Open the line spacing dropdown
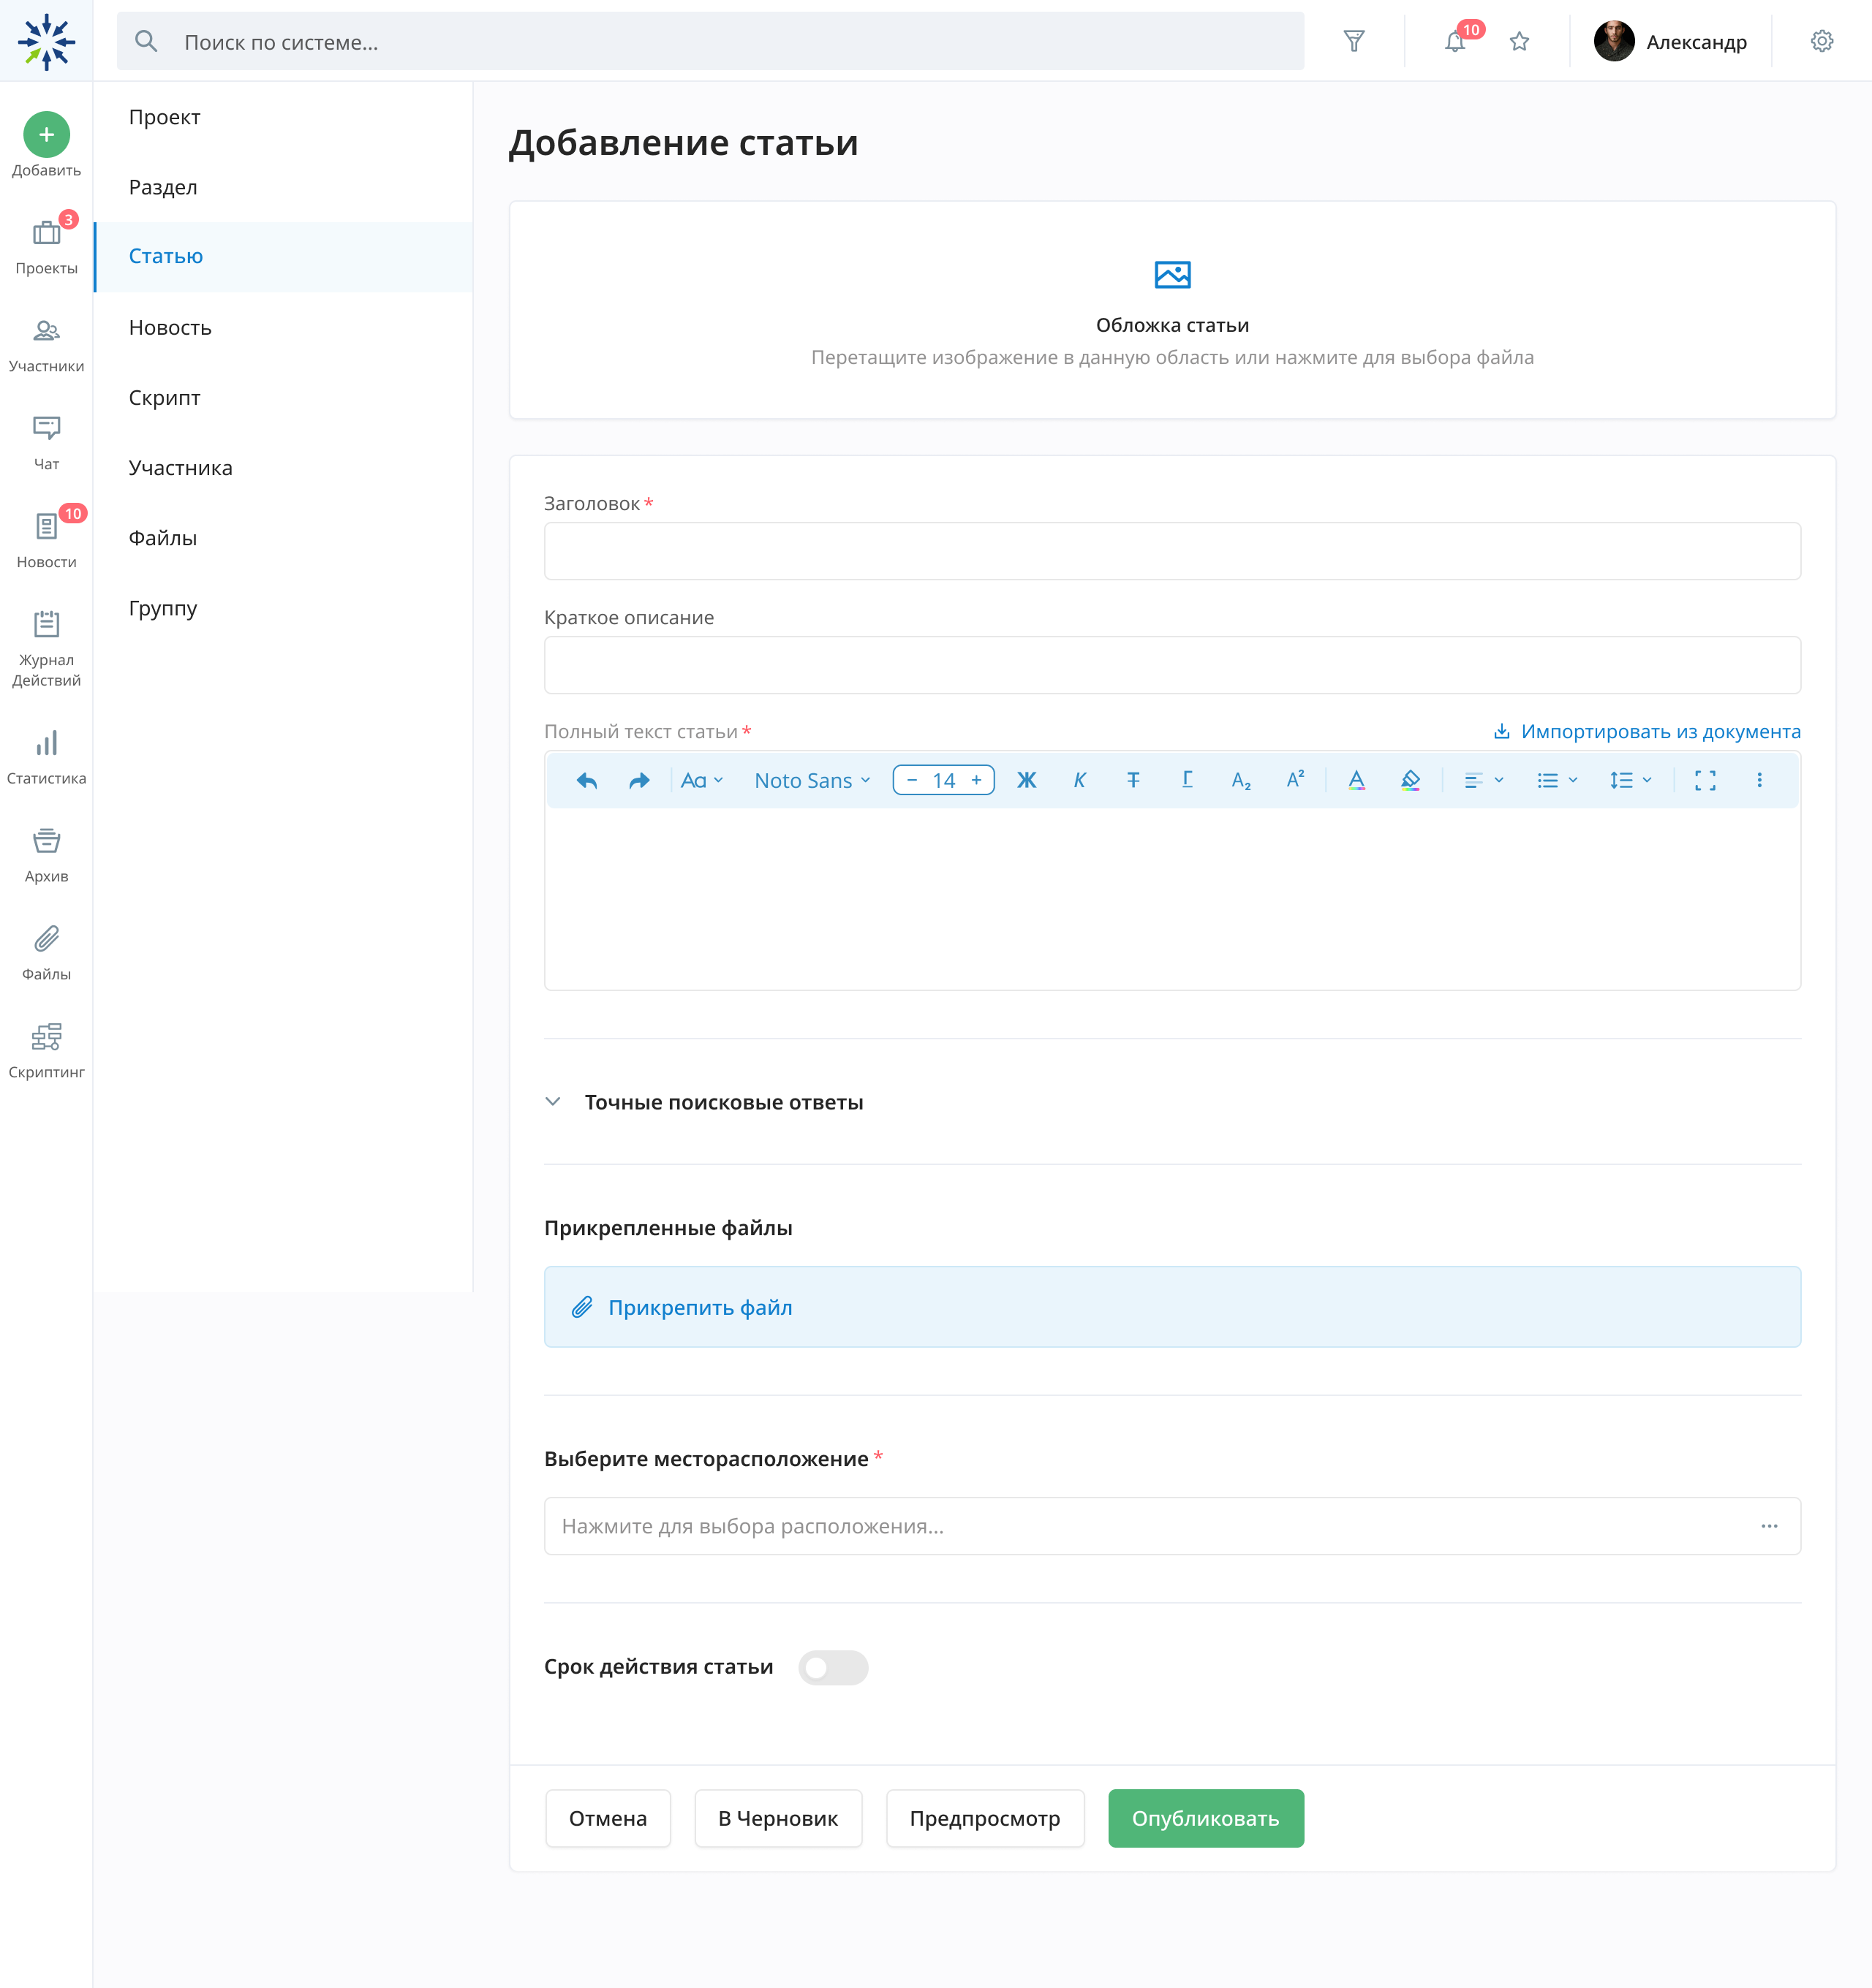The image size is (1872, 1988). click(x=1629, y=780)
